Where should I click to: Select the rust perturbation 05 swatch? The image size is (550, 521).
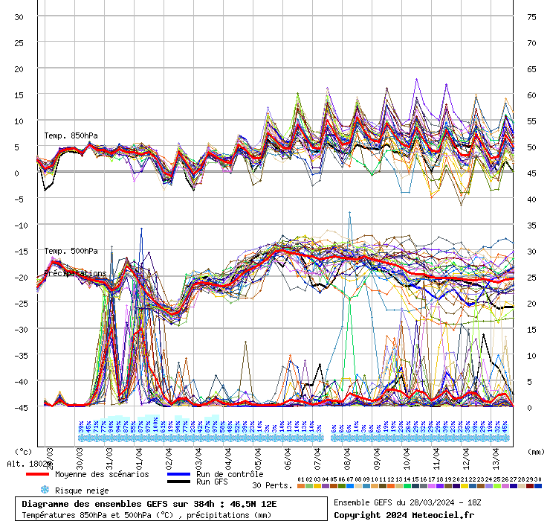tap(334, 486)
